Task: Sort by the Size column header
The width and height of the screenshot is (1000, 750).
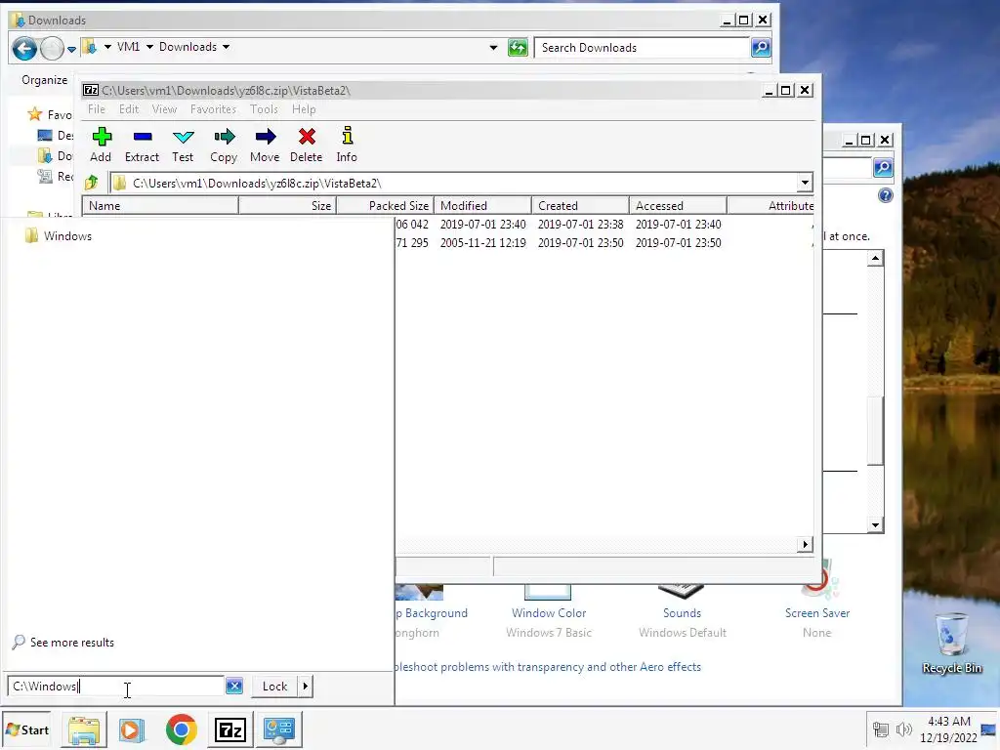Action: tap(288, 205)
